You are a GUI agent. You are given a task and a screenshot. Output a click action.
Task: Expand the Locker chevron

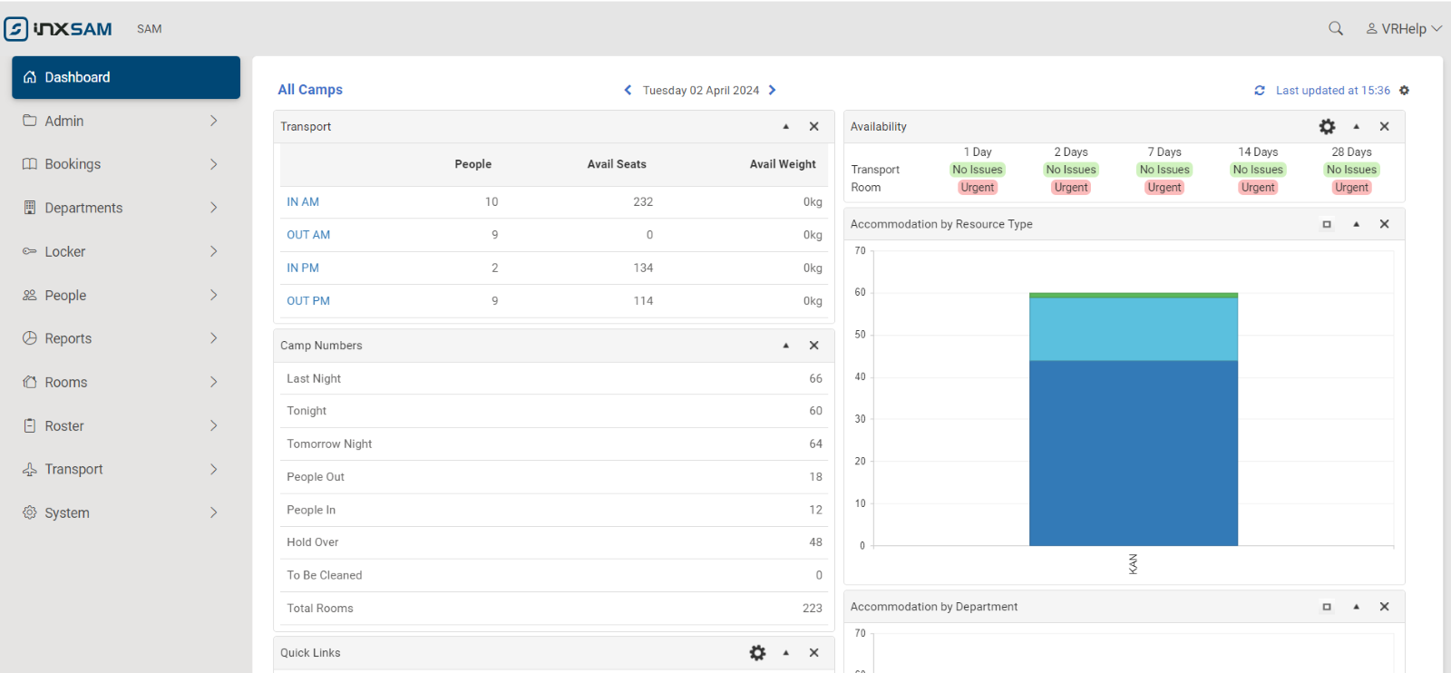pos(214,251)
